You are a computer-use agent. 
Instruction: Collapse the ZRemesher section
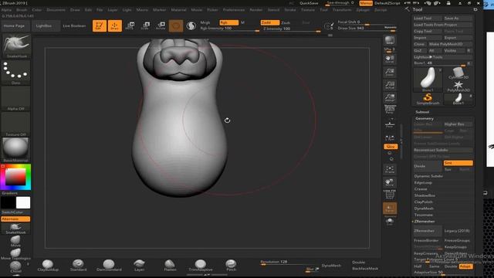425,222
